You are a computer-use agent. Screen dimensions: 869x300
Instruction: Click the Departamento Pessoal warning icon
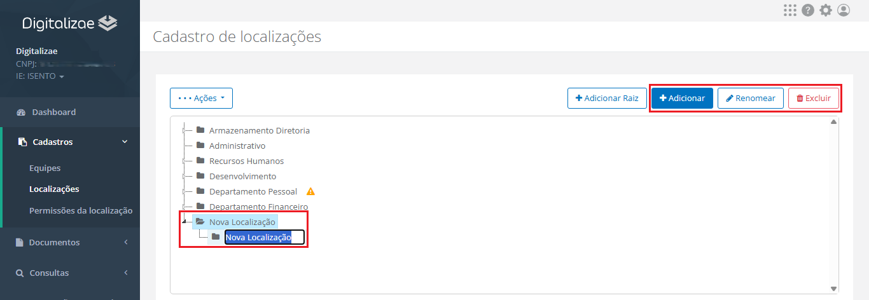coord(310,191)
